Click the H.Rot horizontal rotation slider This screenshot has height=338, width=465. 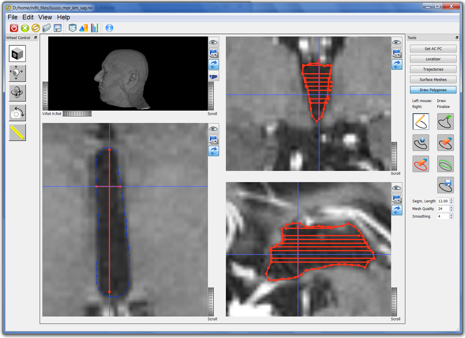point(77,114)
